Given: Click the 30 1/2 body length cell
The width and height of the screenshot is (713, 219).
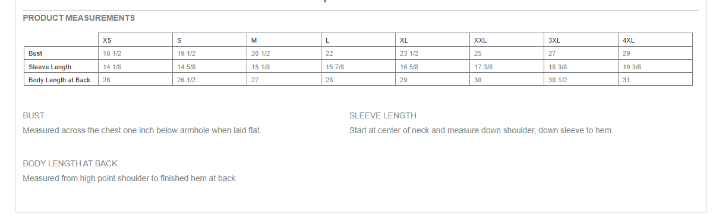Looking at the screenshot, I should (x=558, y=80).
